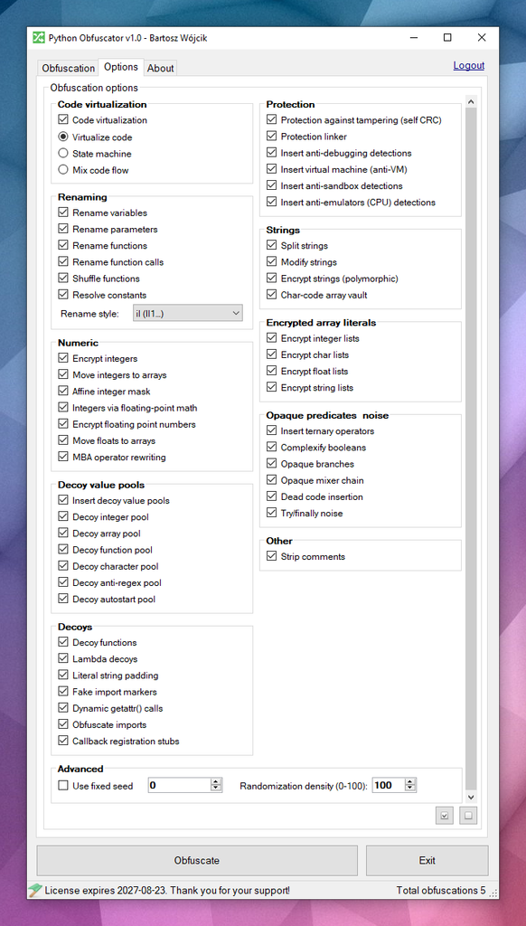Click the scrollbar up arrow icon
The width and height of the screenshot is (526, 926).
pos(471,101)
